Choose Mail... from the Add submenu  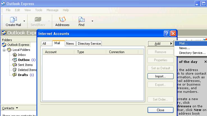191,43
